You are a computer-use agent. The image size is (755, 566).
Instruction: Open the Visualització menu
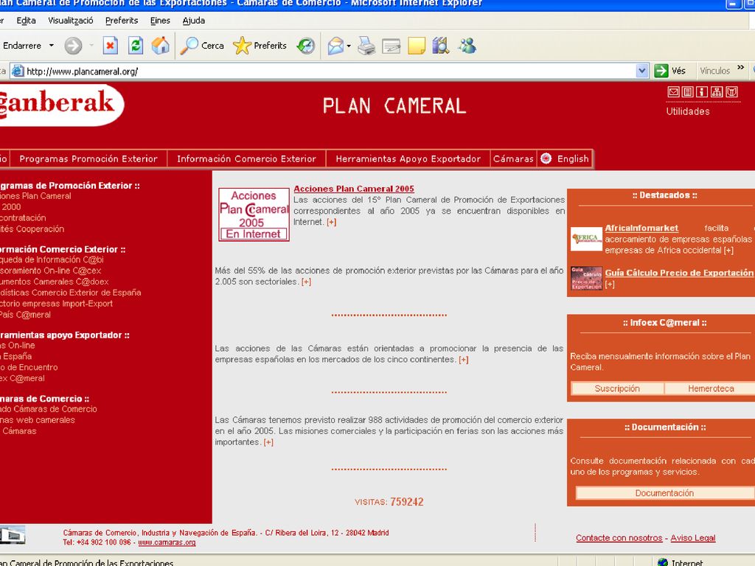(x=70, y=21)
